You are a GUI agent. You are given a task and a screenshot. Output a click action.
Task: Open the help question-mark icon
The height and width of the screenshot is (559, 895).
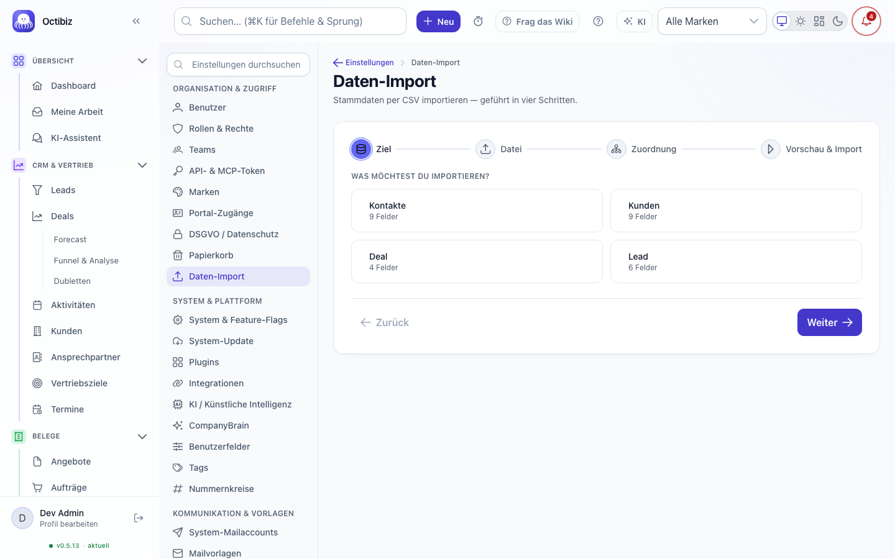(598, 21)
